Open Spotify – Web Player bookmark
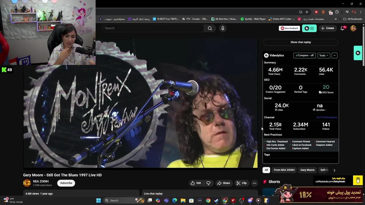Screen dimensions: 365x205 coord(253,19)
